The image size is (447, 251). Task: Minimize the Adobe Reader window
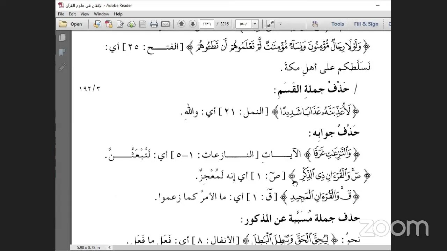[x=378, y=5]
